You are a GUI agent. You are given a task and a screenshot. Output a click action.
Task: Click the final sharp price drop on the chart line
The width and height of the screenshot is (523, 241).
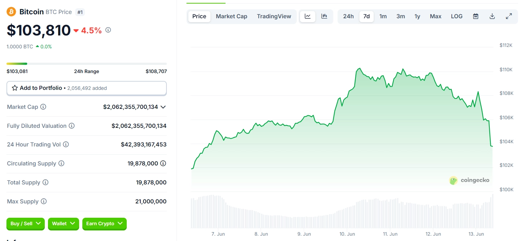(x=489, y=133)
